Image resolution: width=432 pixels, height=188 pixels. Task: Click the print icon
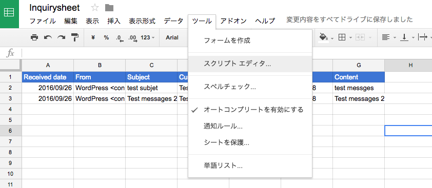34,37
